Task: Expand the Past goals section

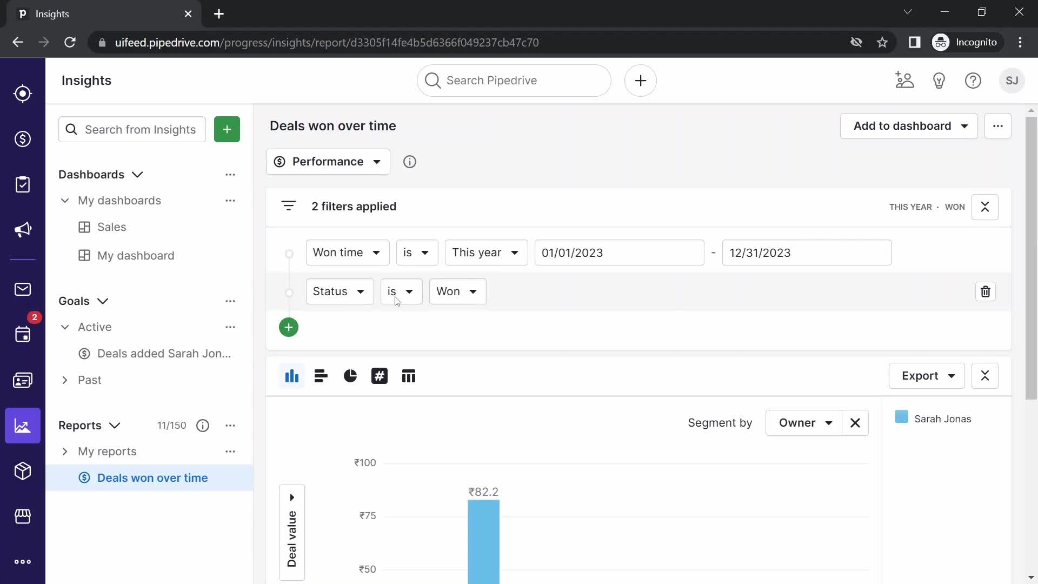Action: [x=65, y=380]
